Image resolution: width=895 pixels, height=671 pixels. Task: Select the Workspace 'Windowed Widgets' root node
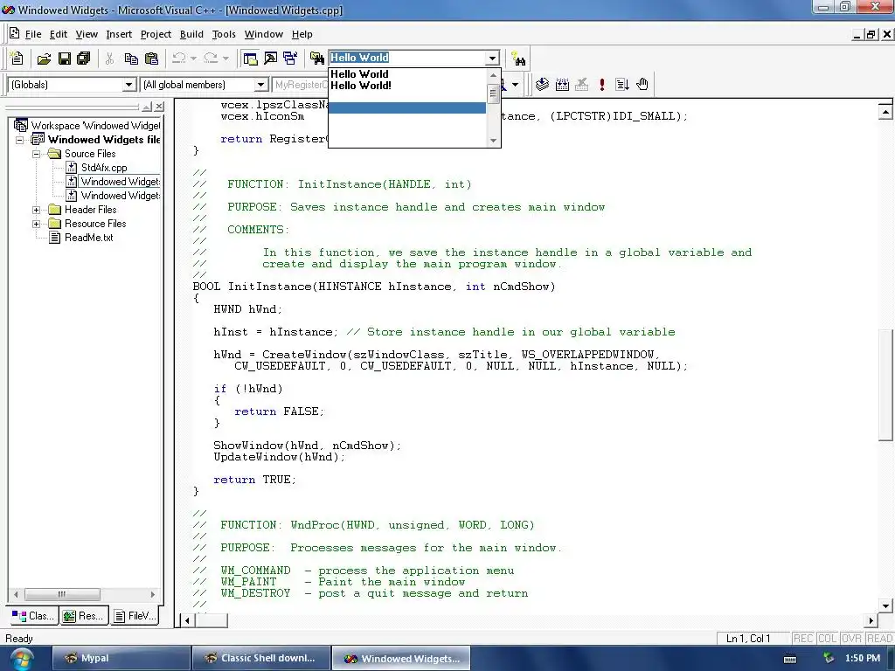[x=95, y=126]
